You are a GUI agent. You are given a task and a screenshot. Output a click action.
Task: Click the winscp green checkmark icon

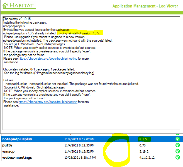tap(177, 151)
